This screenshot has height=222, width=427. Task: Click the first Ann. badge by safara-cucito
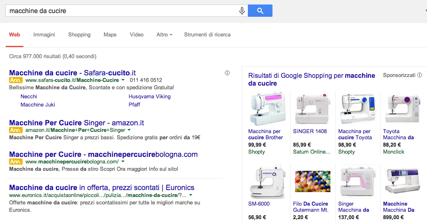(x=16, y=80)
